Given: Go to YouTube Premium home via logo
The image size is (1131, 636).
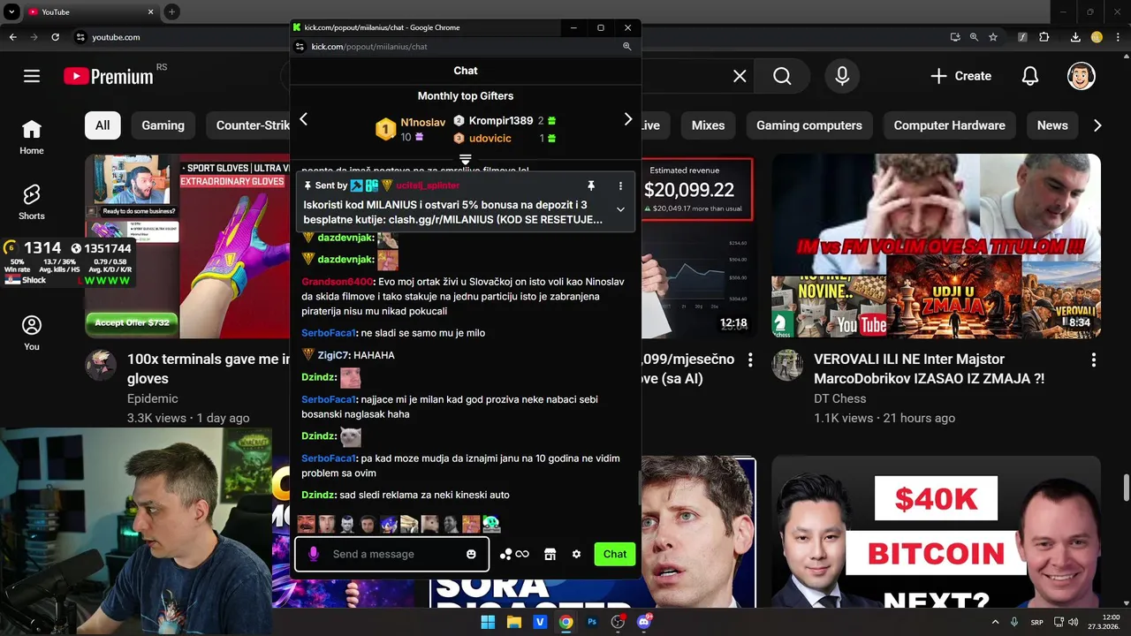Looking at the screenshot, I should click(109, 76).
